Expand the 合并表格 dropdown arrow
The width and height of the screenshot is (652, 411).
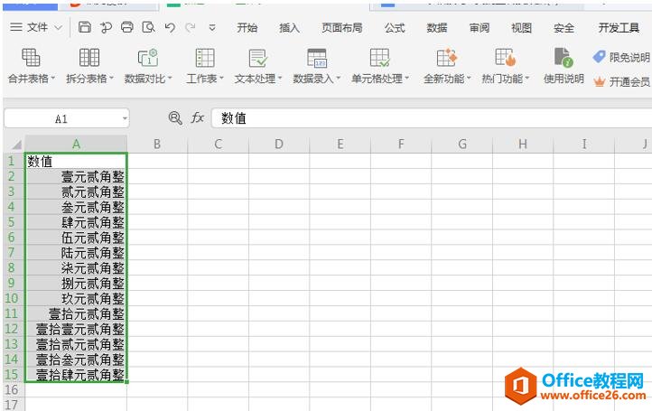click(52, 79)
